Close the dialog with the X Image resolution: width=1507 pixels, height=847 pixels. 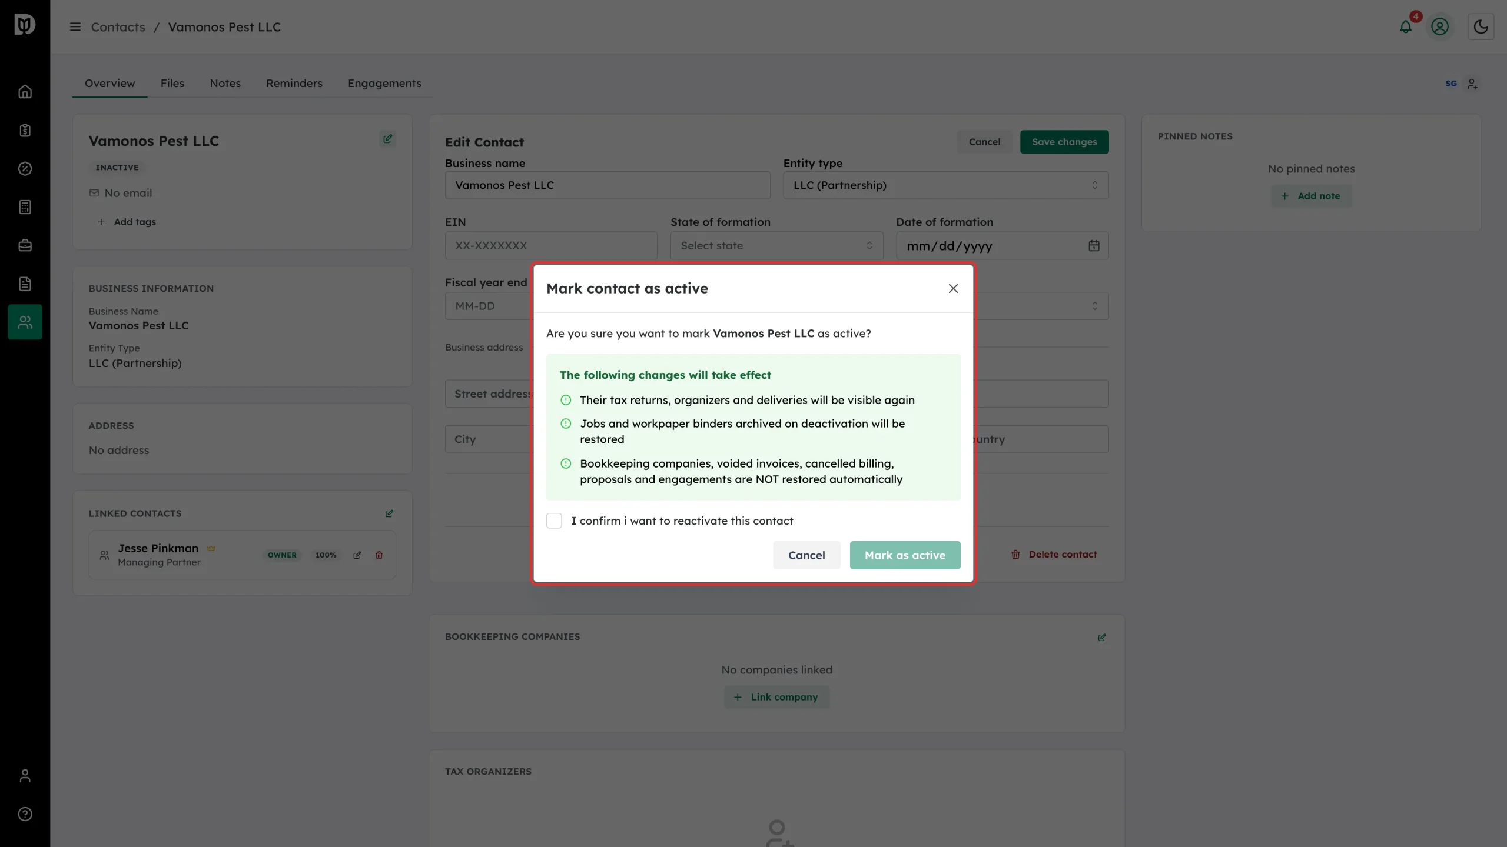coord(953,288)
